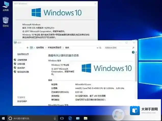Launch Microsoft Edge from the taskbar
162x121 pixels.
[x=70, y=118]
